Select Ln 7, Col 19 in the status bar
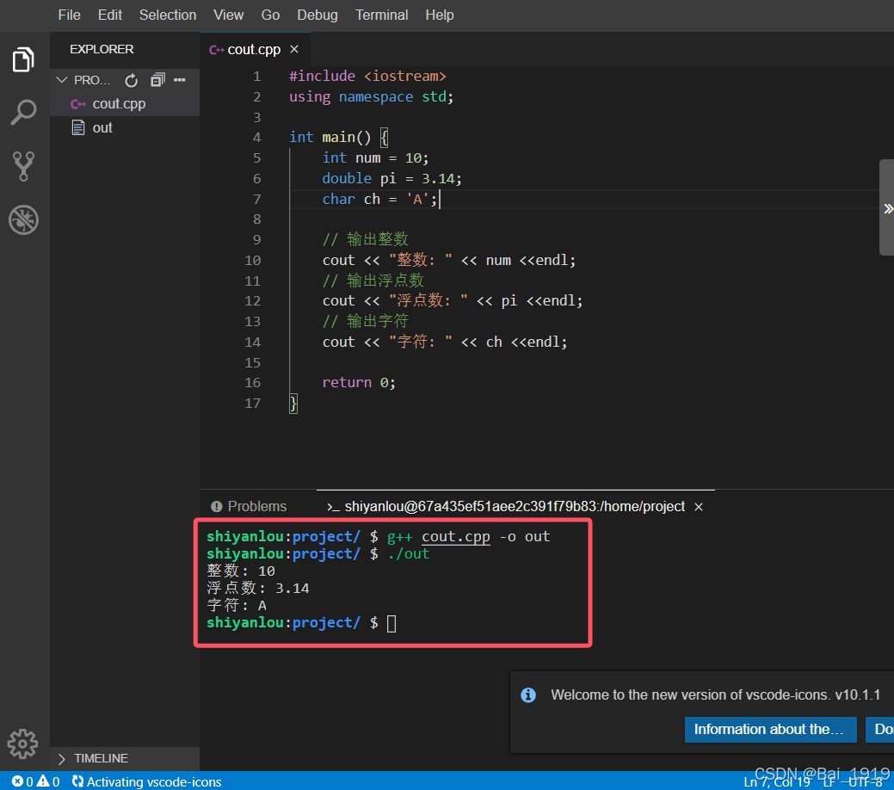Image resolution: width=894 pixels, height=790 pixels. [x=775, y=782]
